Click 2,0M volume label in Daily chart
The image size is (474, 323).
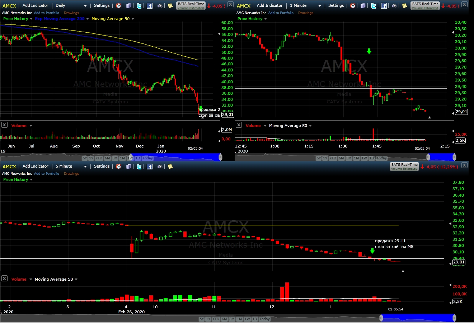(227, 130)
